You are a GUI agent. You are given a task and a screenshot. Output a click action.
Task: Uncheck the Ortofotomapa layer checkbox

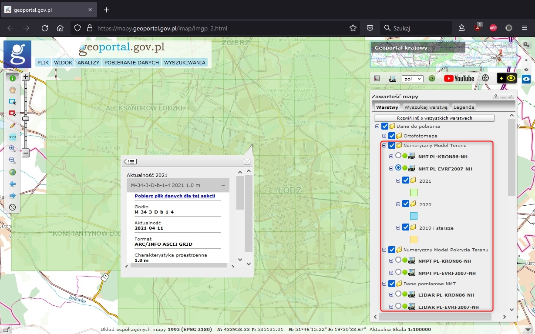(391, 136)
